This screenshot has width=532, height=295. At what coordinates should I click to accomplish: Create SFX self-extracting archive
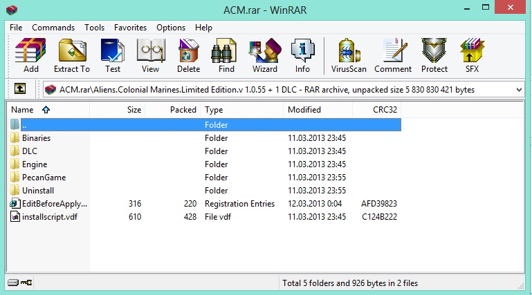[x=472, y=55]
